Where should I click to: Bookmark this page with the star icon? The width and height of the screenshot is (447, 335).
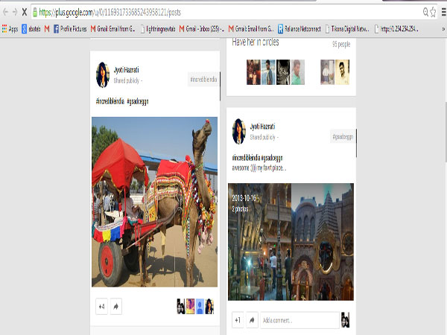433,12
